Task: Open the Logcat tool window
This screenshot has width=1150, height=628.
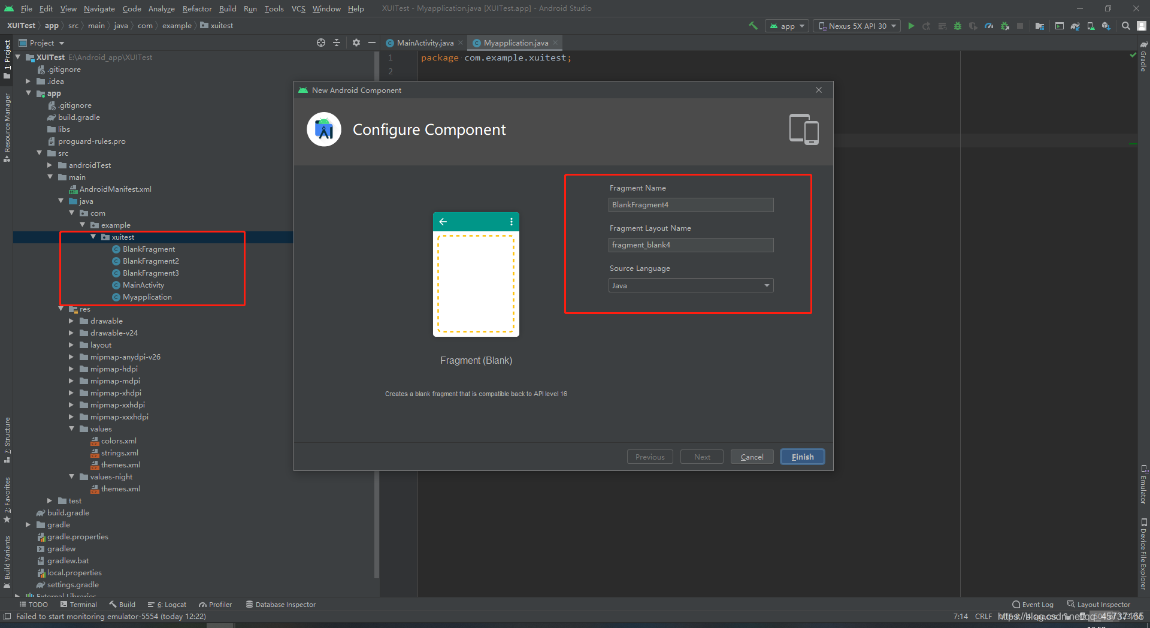Action: tap(167, 605)
